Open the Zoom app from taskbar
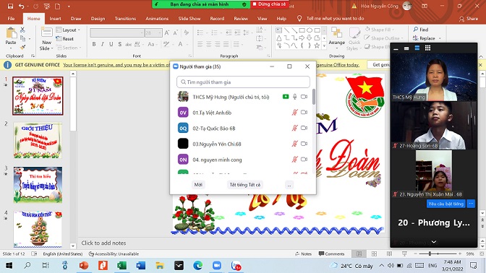This screenshot has height=273, width=486. pyautogui.click(x=217, y=266)
